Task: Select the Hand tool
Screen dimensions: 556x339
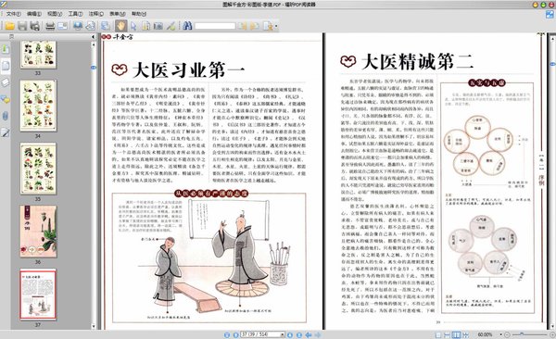Action: (120, 26)
